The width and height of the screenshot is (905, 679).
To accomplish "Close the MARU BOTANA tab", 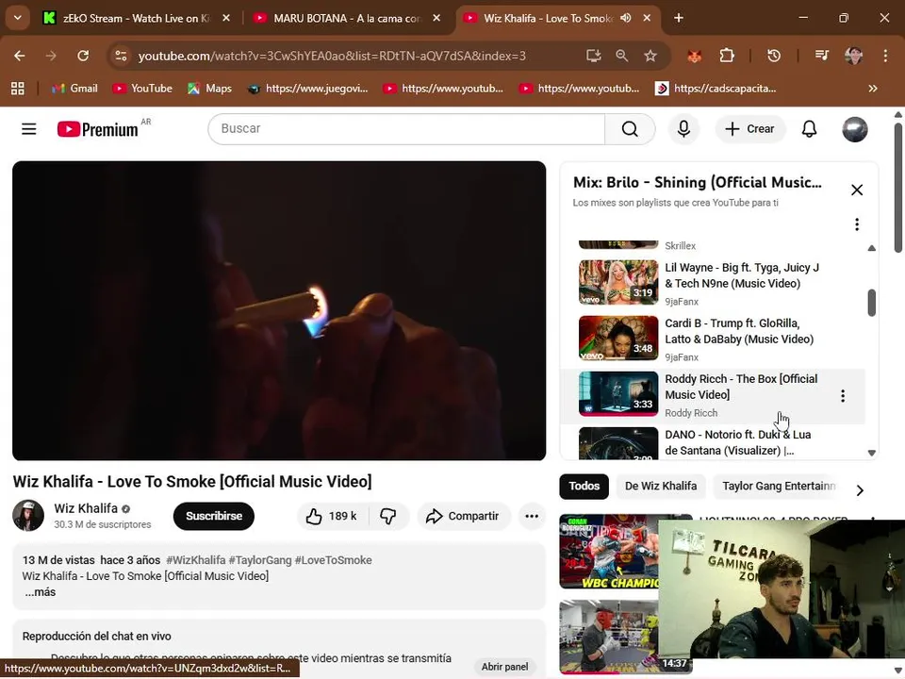I will (436, 18).
